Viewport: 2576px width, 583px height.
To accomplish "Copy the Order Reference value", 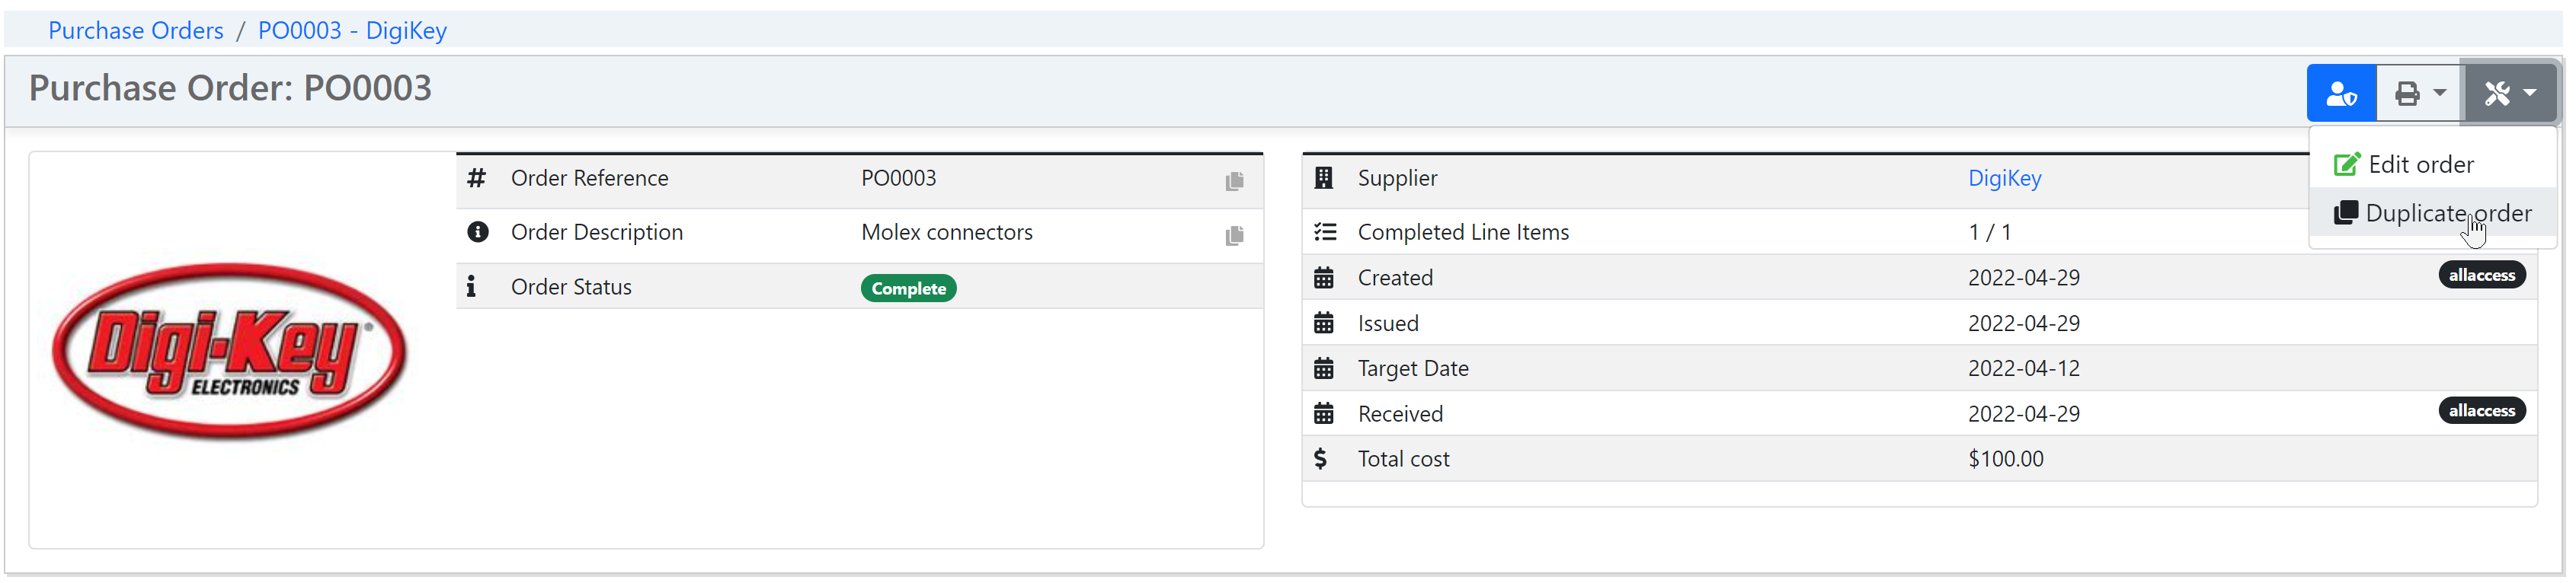I will point(1234,180).
